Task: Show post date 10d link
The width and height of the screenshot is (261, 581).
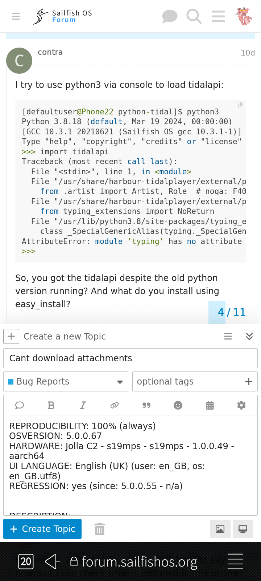Action: (248, 53)
